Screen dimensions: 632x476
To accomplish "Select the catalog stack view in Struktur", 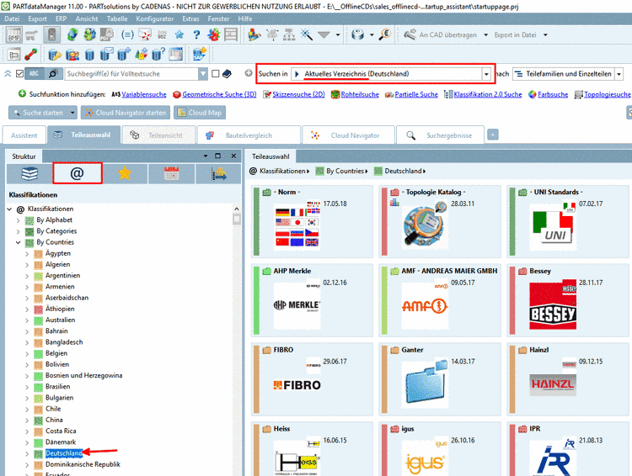I will pyautogui.click(x=29, y=174).
